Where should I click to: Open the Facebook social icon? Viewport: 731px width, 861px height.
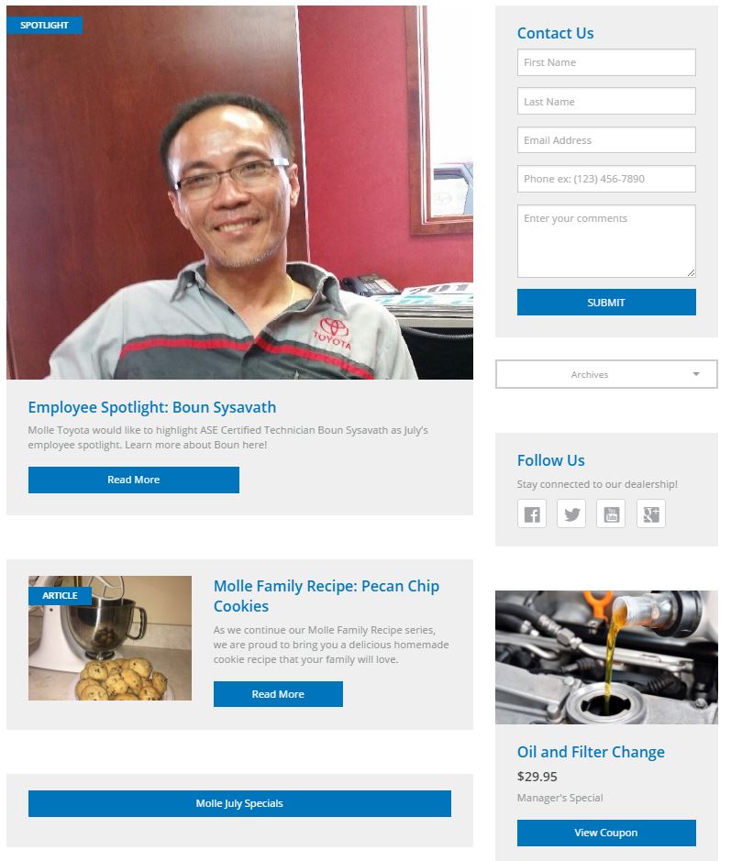pyautogui.click(x=532, y=513)
